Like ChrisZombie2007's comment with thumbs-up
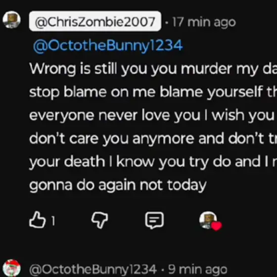This screenshot has width=277, height=277. point(37,220)
